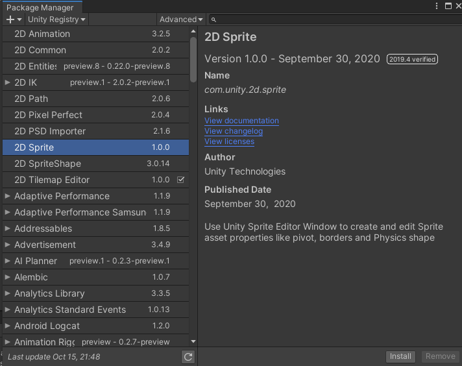Open the Advanced dropdown
Image resolution: width=462 pixels, height=366 pixels.
[x=181, y=19]
